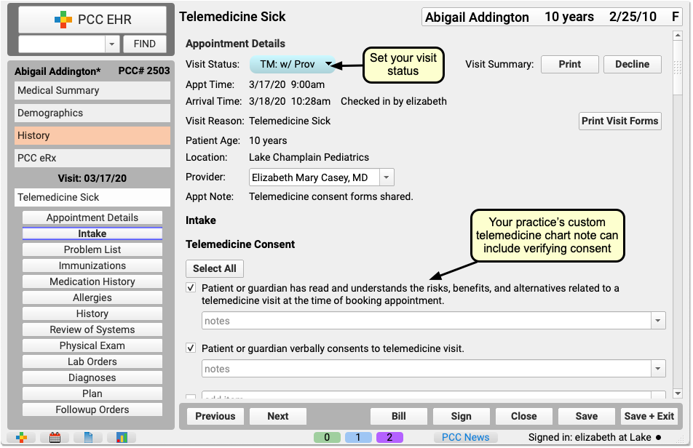
Task: Jump to Review of Systems component
Action: point(92,329)
